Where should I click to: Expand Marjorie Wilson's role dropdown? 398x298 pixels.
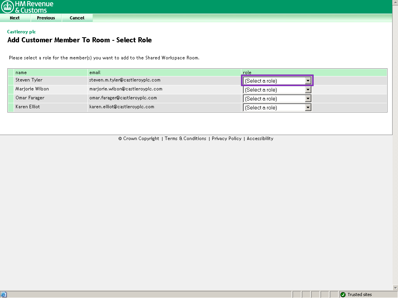click(x=277, y=90)
